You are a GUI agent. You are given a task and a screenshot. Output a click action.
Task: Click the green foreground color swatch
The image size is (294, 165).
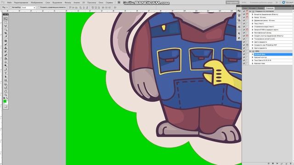[5, 101]
